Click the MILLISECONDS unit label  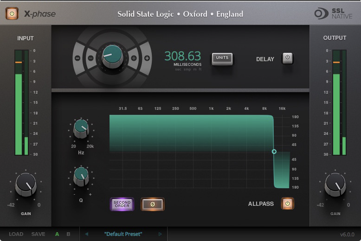[187, 64]
